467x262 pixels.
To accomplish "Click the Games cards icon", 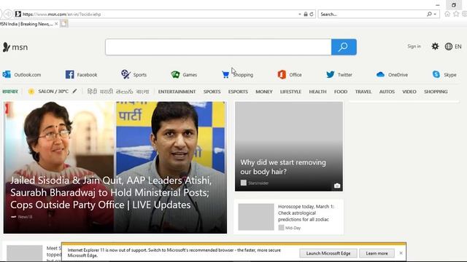I will 175,74.
